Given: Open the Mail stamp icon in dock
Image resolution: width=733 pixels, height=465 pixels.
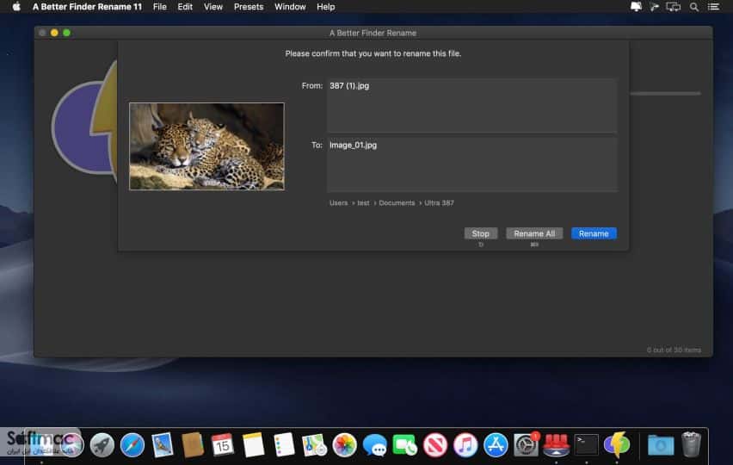Looking at the screenshot, I should click(163, 445).
